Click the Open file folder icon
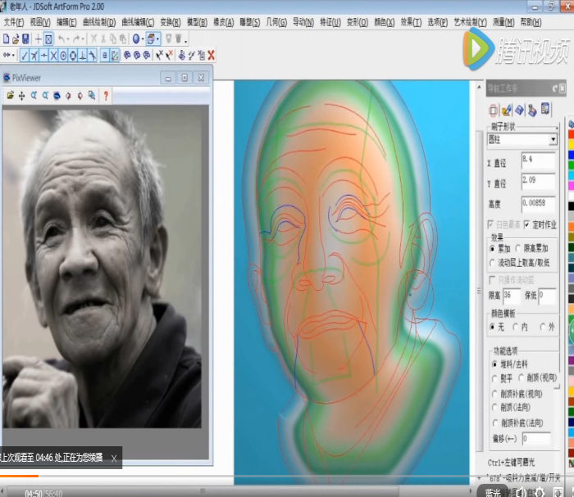 coord(16,38)
